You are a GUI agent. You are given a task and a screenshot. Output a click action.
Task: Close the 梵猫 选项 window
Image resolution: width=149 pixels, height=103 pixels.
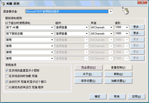(142, 2)
